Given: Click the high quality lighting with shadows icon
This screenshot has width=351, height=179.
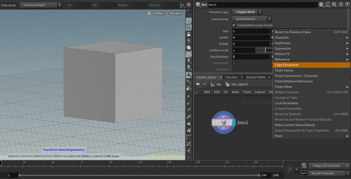Looking at the screenshot, I should [189, 67].
